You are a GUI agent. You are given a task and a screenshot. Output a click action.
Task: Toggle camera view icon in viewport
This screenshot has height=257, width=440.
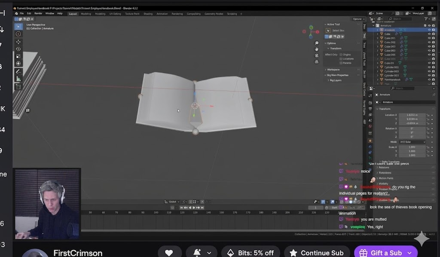(x=317, y=55)
